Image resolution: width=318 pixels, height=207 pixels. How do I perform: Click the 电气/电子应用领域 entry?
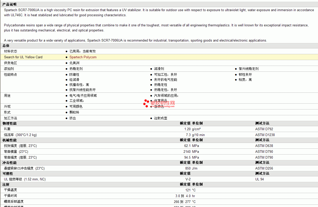(83, 96)
